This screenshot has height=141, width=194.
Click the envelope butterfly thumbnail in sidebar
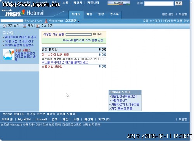[x=9, y=55]
